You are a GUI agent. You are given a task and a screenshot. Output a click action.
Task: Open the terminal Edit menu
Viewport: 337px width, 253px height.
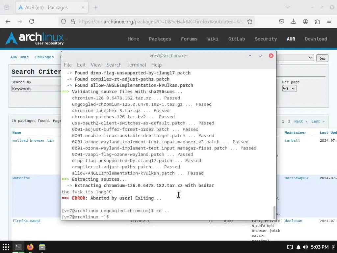[x=81, y=65]
